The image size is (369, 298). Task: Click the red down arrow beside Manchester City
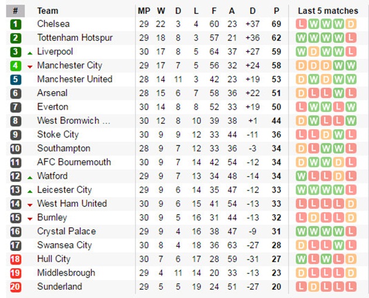tap(30, 67)
